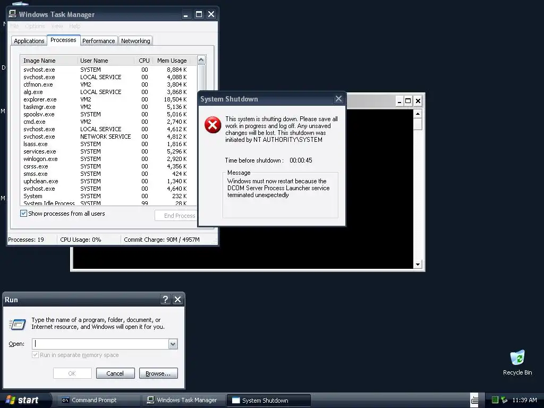Maximize the Command Prompt window

(409, 101)
